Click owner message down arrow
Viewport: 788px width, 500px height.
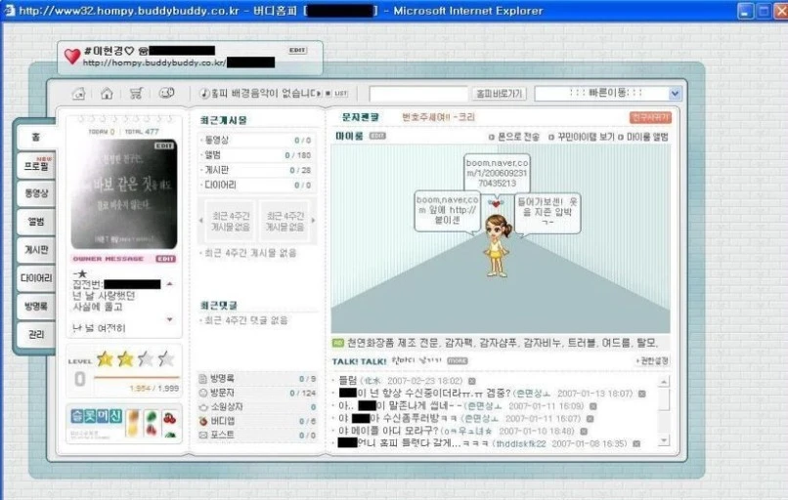click(170, 319)
